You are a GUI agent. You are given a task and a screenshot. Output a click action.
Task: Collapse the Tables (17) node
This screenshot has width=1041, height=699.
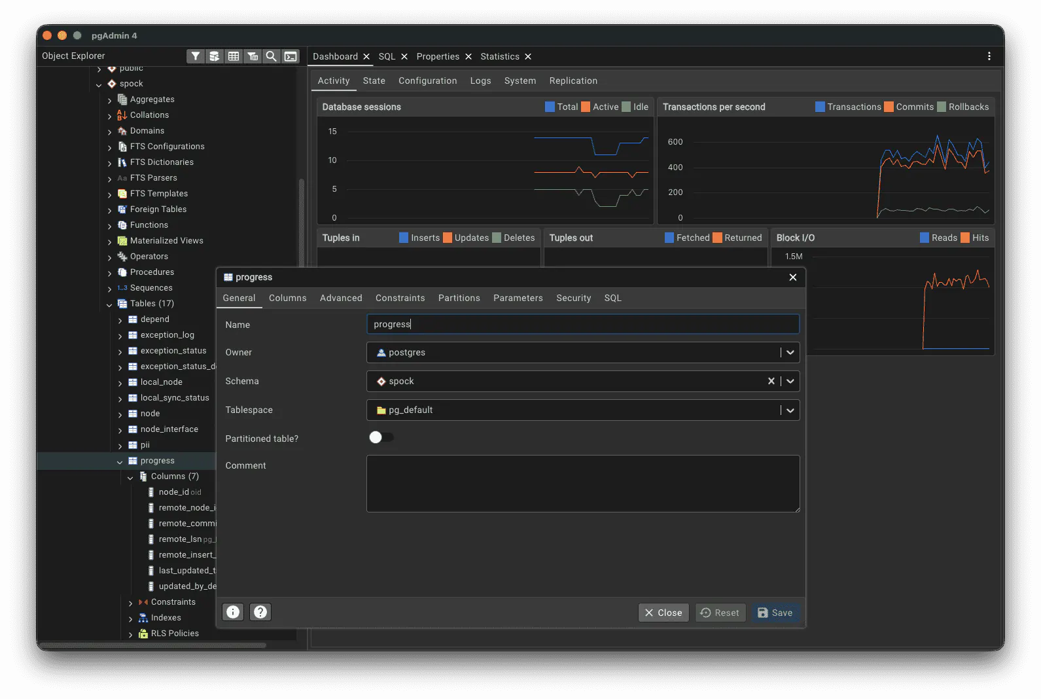(109, 304)
